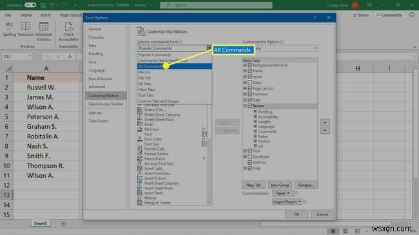This screenshot has height=235, width=419.
Task: Select the Insert Picture command icon
Action: click(140, 178)
